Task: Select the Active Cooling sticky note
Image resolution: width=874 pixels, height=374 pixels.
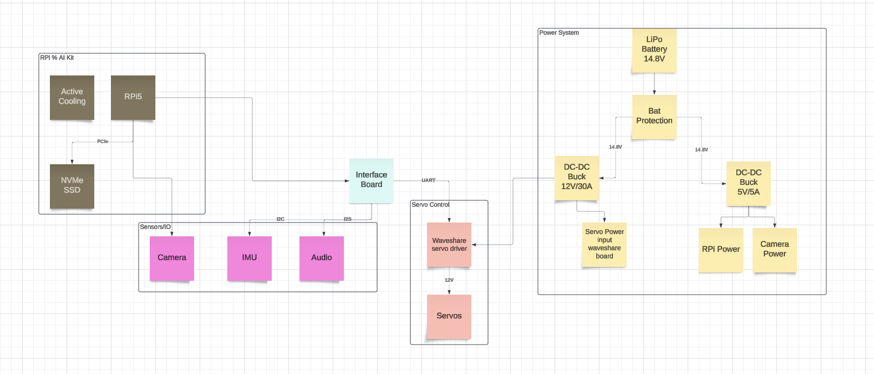Action: click(72, 97)
